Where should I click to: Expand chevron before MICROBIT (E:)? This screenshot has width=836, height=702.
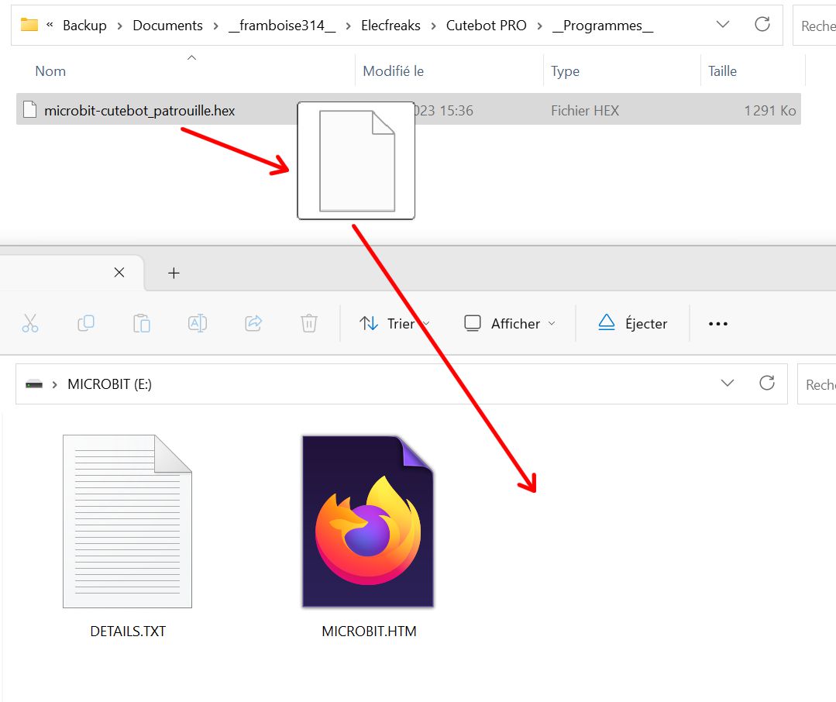[54, 384]
